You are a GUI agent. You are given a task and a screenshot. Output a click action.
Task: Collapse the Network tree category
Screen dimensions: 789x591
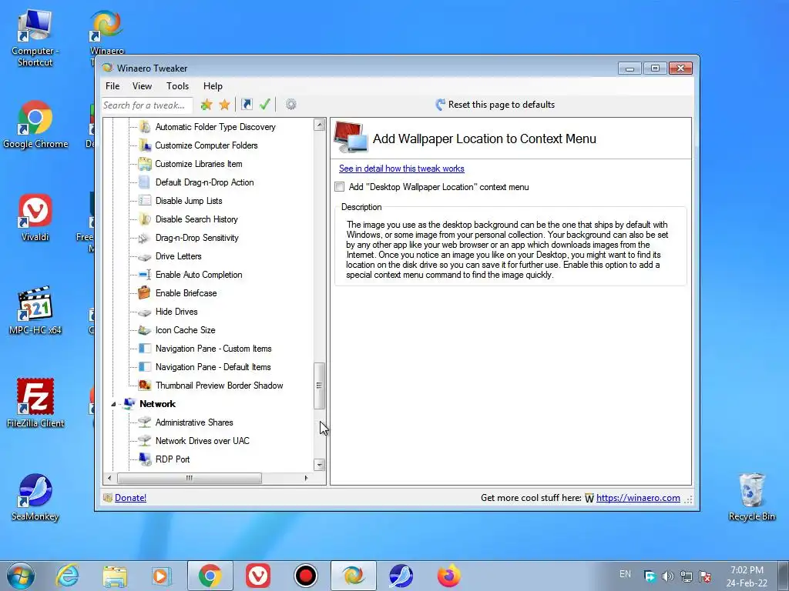(113, 404)
